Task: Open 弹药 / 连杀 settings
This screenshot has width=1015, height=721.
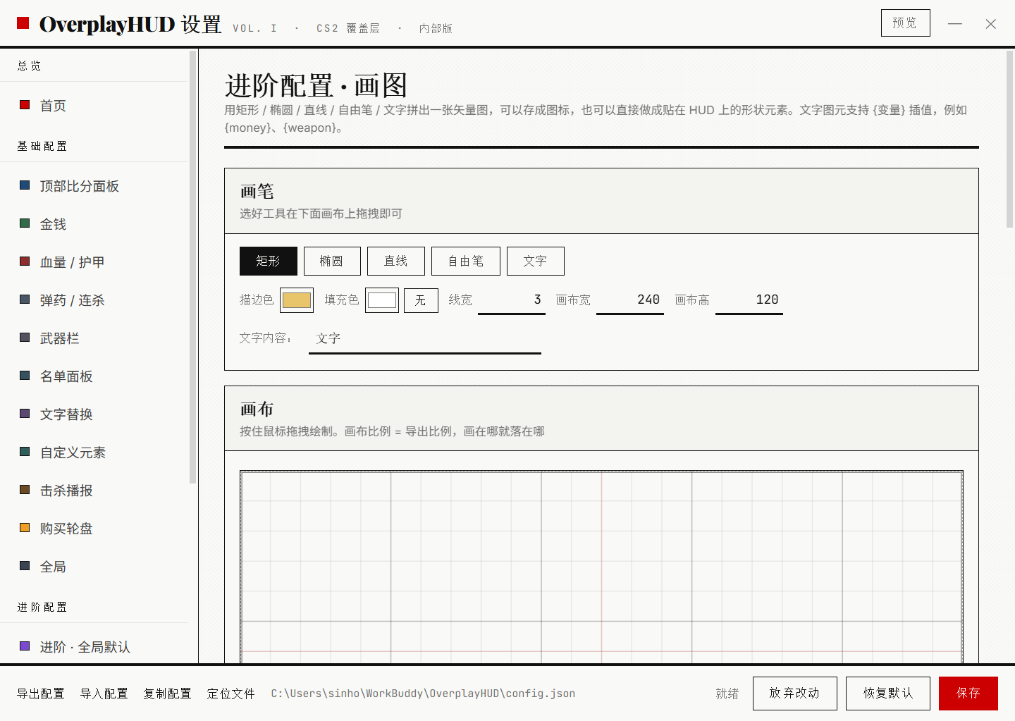Action: pos(94,300)
